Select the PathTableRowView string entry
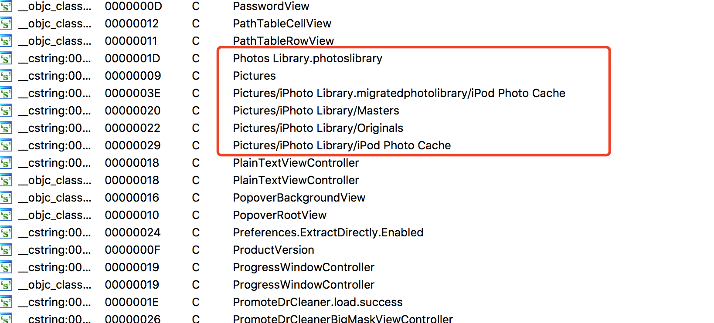The width and height of the screenshot is (714, 323). coord(283,41)
